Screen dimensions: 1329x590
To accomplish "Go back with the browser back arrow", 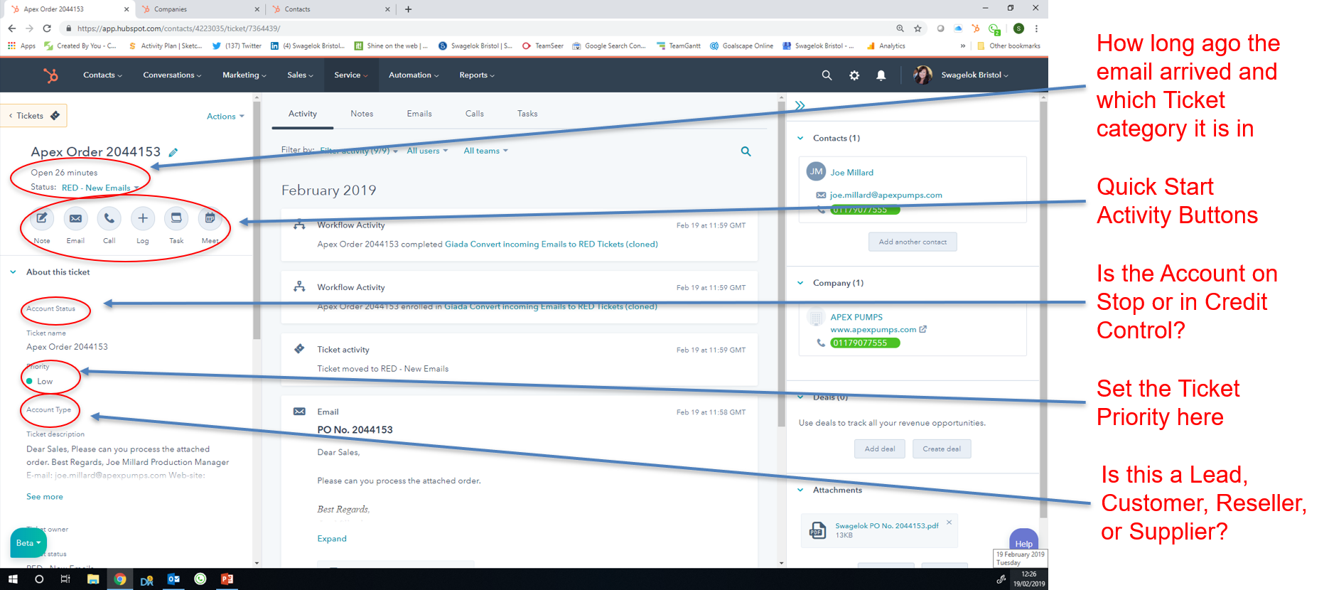I will (12, 28).
